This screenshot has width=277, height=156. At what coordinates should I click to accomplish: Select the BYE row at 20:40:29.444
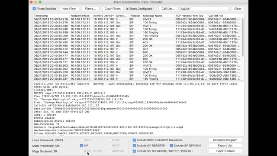pyautogui.click(x=137, y=52)
